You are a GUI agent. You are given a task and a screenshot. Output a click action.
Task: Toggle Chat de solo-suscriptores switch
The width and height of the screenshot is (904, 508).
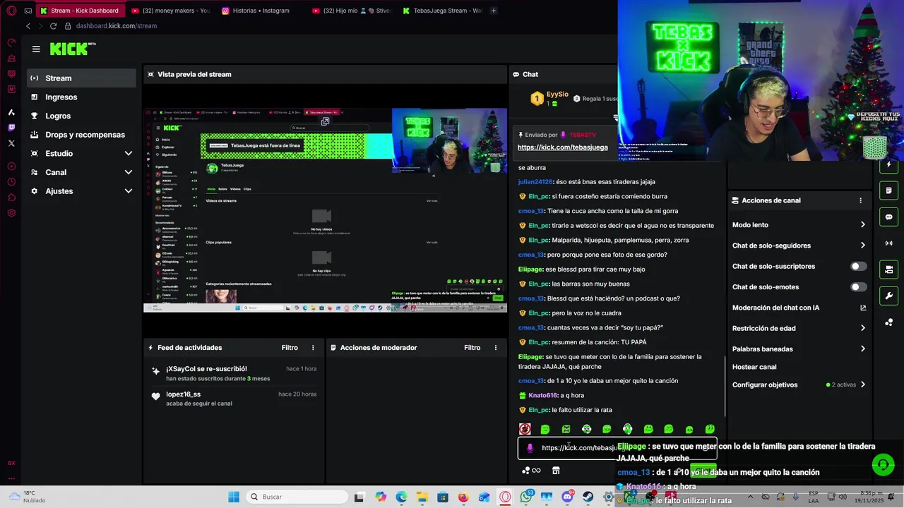pyautogui.click(x=858, y=267)
